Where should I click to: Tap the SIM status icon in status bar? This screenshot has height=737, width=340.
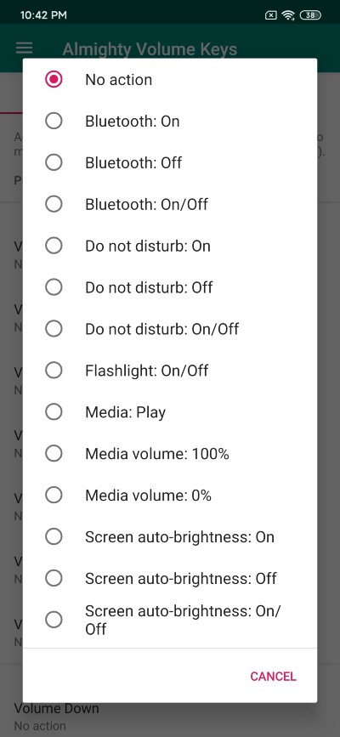tap(271, 15)
